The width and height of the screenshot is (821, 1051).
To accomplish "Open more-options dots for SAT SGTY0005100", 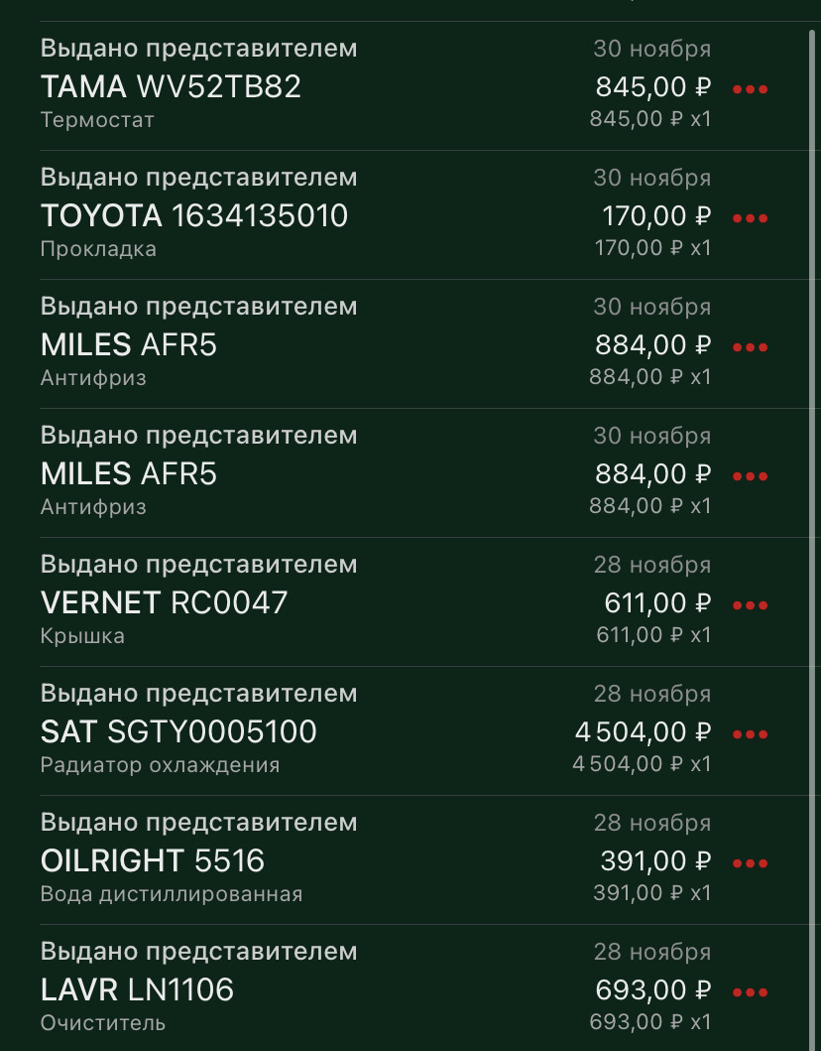I will pyautogui.click(x=750, y=734).
